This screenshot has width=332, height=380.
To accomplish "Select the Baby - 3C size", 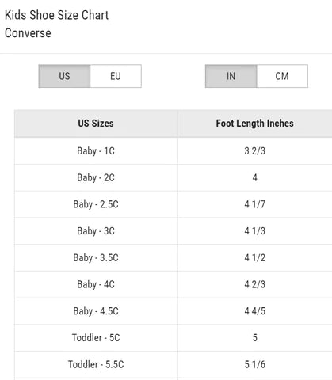I will tap(96, 231).
